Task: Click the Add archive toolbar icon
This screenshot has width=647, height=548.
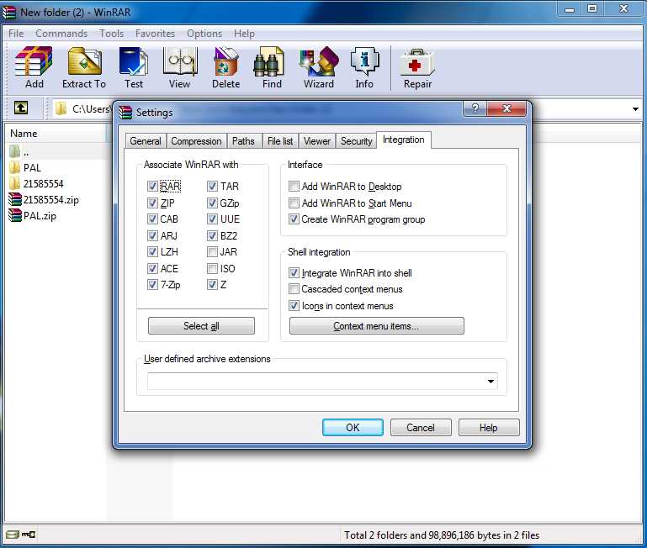Action: [x=34, y=62]
